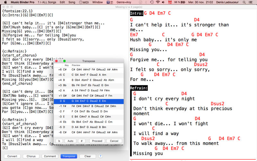Click the 'Intro:' label in the preview

pos(137,13)
